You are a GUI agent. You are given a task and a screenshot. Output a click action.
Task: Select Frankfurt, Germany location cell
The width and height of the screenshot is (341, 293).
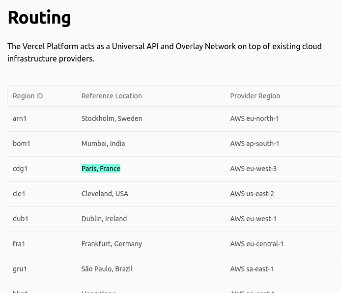pyautogui.click(x=112, y=244)
